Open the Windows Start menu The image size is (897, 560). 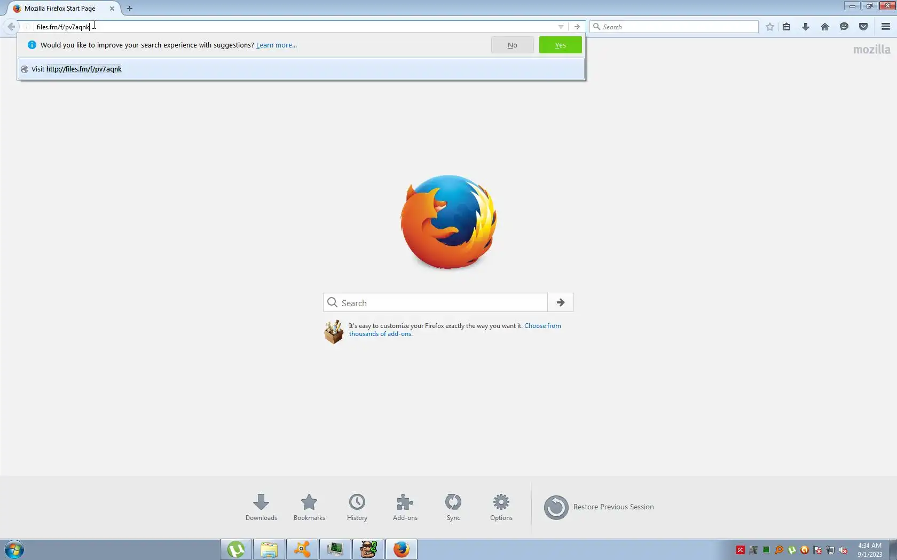pyautogui.click(x=14, y=549)
